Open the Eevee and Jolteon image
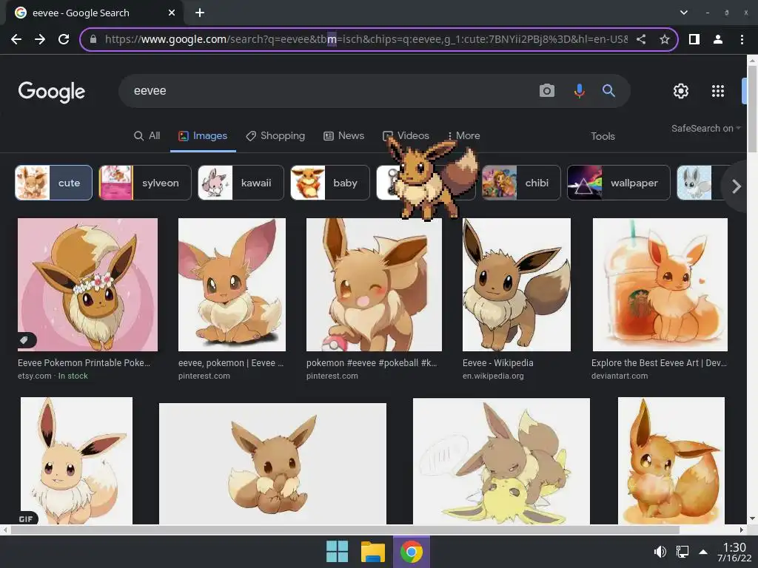 coord(501,461)
